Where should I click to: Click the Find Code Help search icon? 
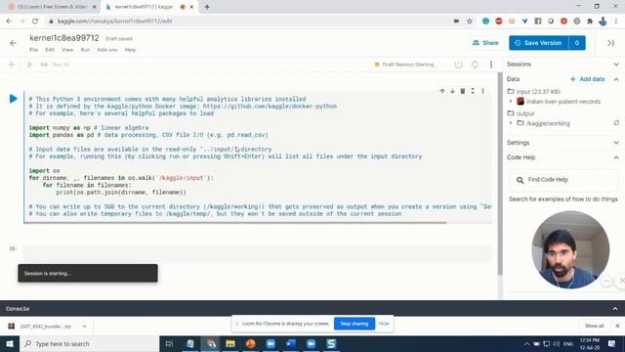520,180
